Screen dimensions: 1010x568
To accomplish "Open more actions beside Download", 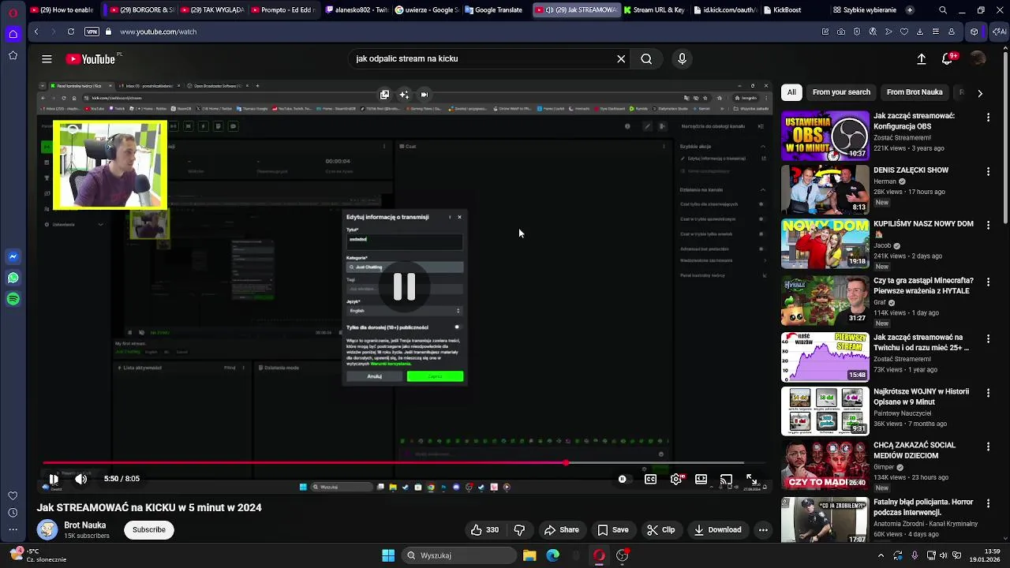I will [763, 530].
